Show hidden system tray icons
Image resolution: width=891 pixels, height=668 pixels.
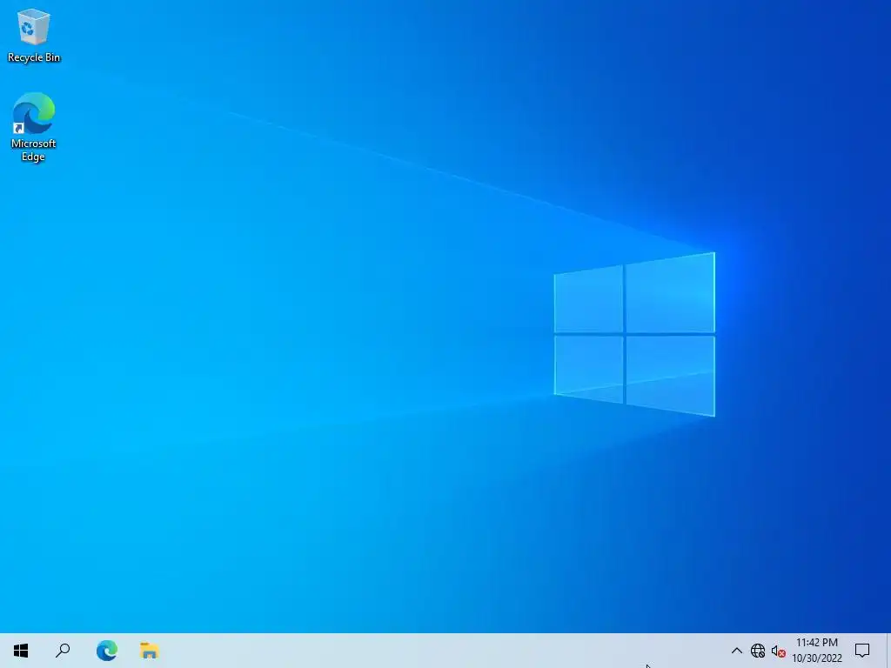pyautogui.click(x=736, y=651)
